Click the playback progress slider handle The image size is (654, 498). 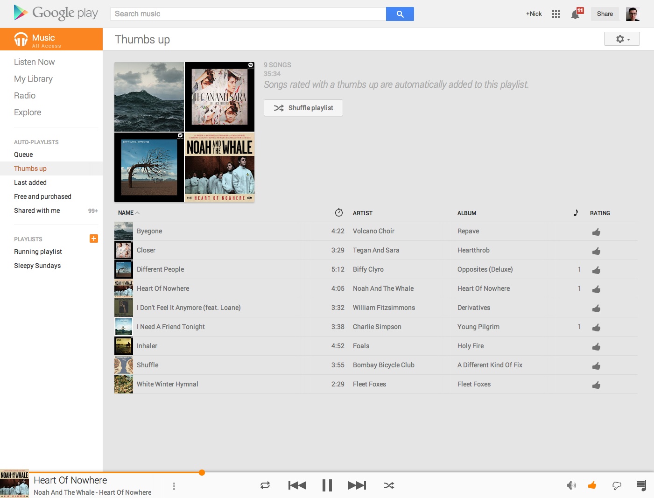coord(202,472)
